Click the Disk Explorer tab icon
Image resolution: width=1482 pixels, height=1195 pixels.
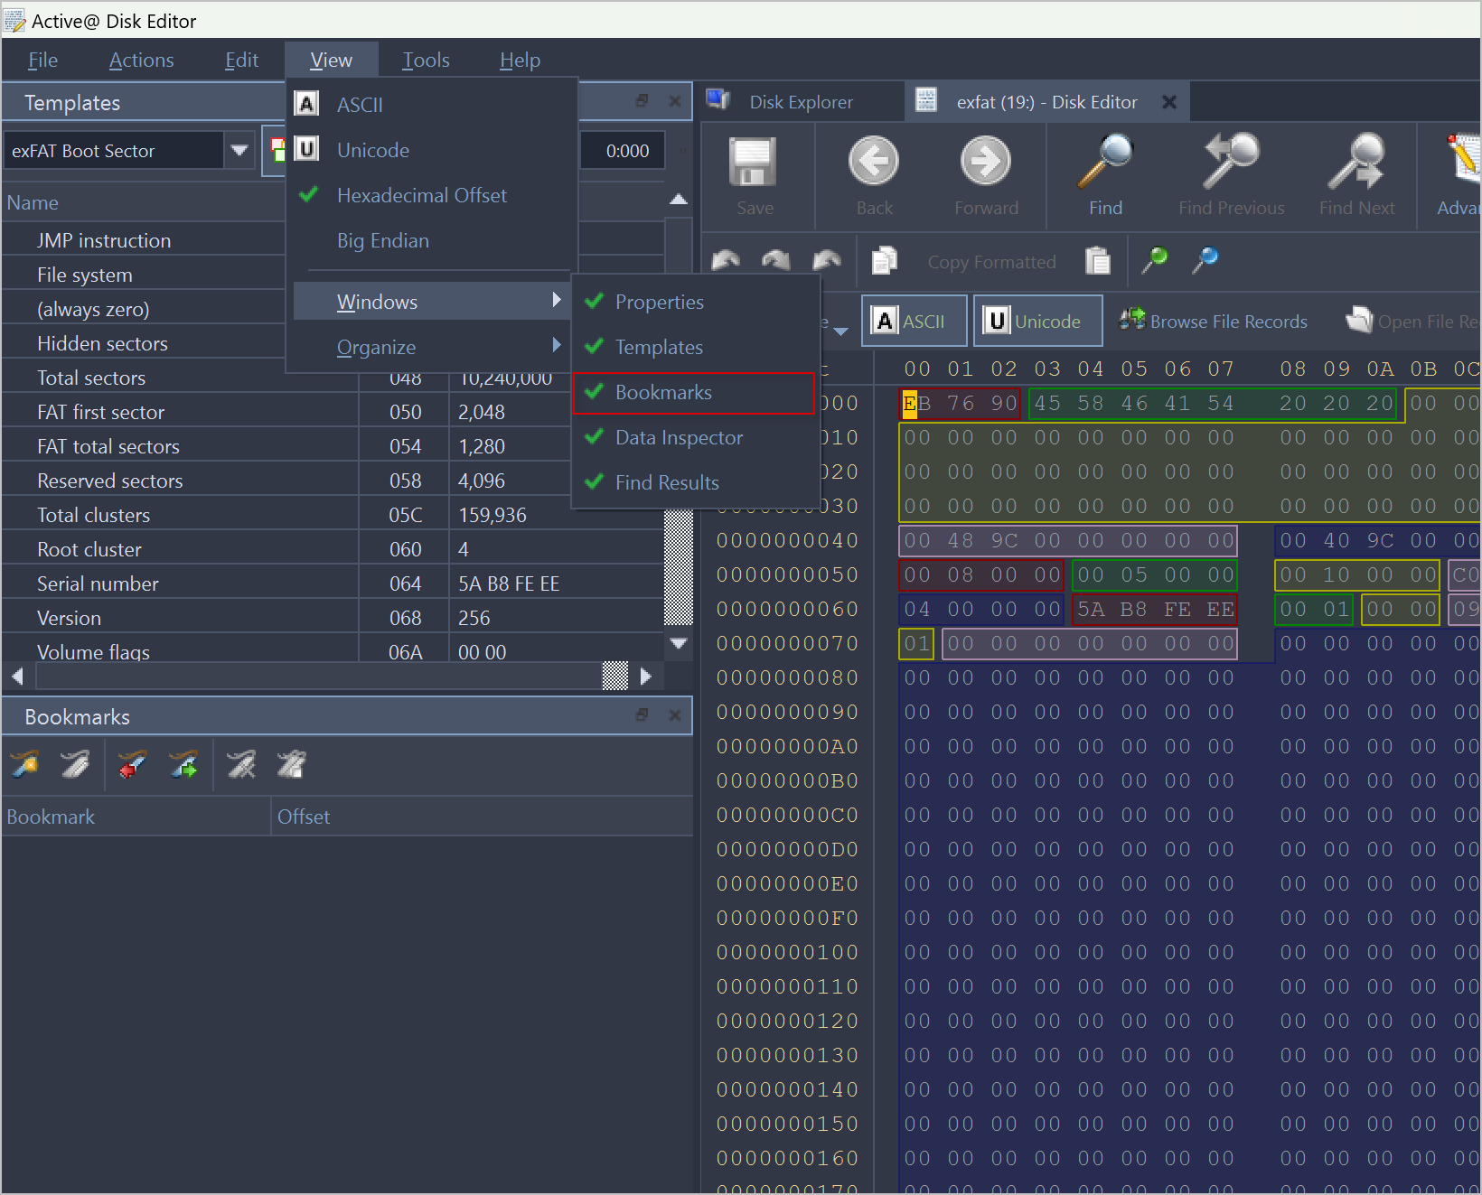click(718, 101)
